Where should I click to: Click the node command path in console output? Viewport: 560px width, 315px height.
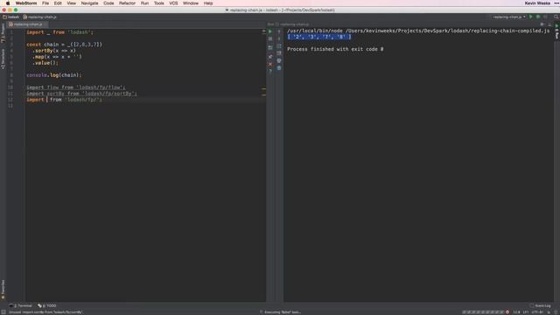[418, 31]
